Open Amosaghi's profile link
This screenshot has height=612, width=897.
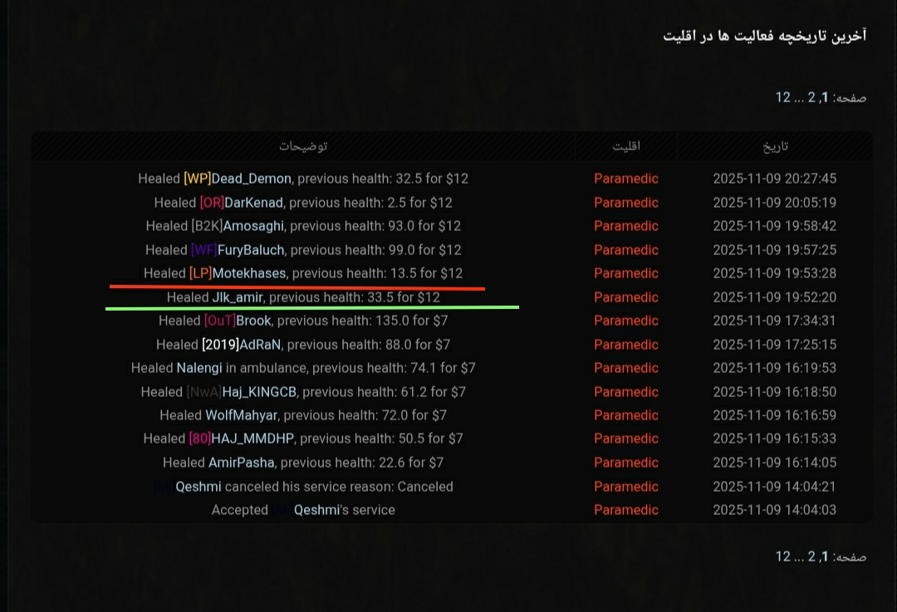[x=252, y=226]
